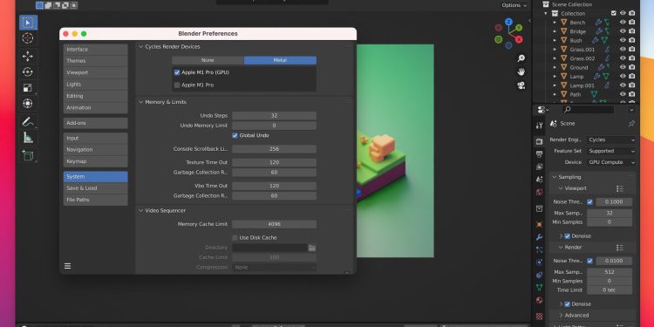Open the Tool properties tab
This screenshot has width=654, height=327.
(x=539, y=126)
